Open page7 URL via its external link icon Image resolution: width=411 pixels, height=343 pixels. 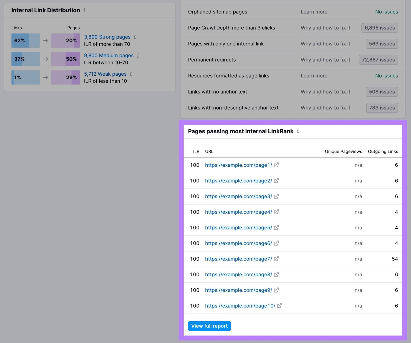pyautogui.click(x=276, y=259)
